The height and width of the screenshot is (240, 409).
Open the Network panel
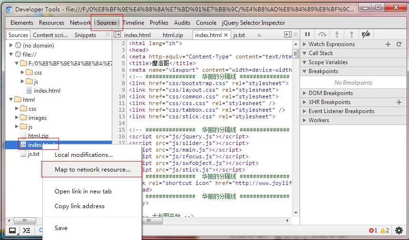click(x=80, y=23)
